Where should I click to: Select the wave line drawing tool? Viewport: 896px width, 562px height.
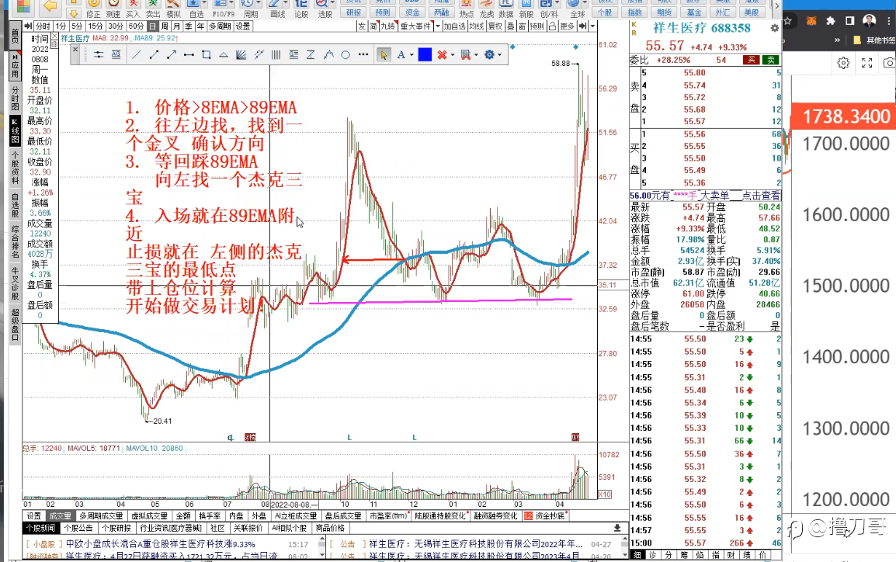[328, 55]
